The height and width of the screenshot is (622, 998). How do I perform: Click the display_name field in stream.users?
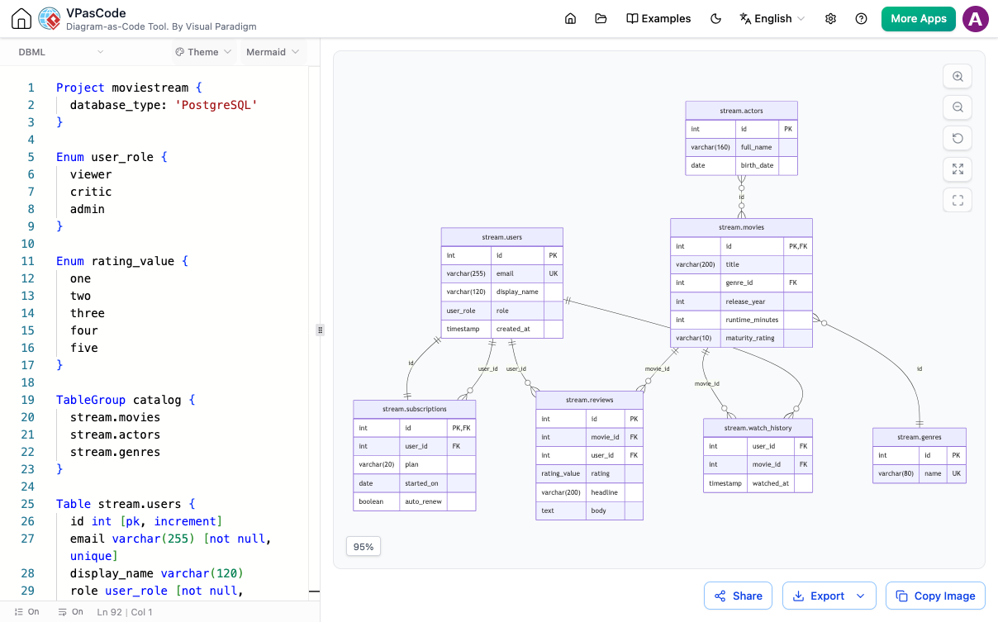click(x=517, y=292)
